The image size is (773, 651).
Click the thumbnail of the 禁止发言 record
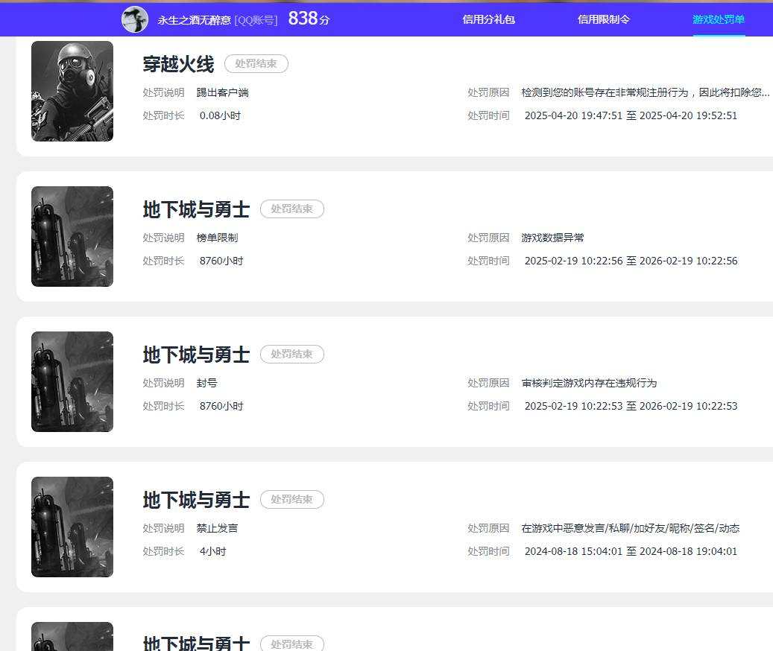[72, 527]
